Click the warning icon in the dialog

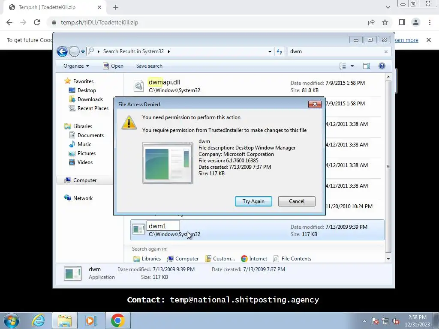(129, 123)
